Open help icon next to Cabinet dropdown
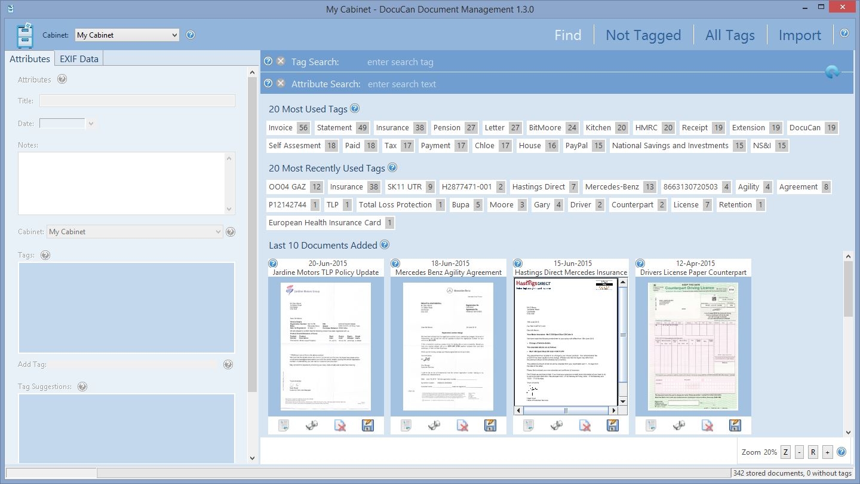The image size is (860, 484). tap(191, 35)
